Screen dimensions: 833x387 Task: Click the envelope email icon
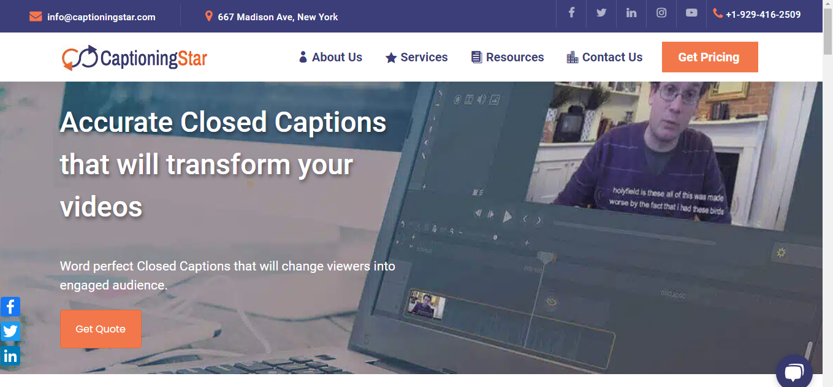[36, 17]
